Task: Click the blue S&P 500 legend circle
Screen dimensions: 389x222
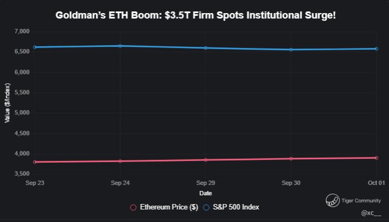Action: pyautogui.click(x=206, y=207)
